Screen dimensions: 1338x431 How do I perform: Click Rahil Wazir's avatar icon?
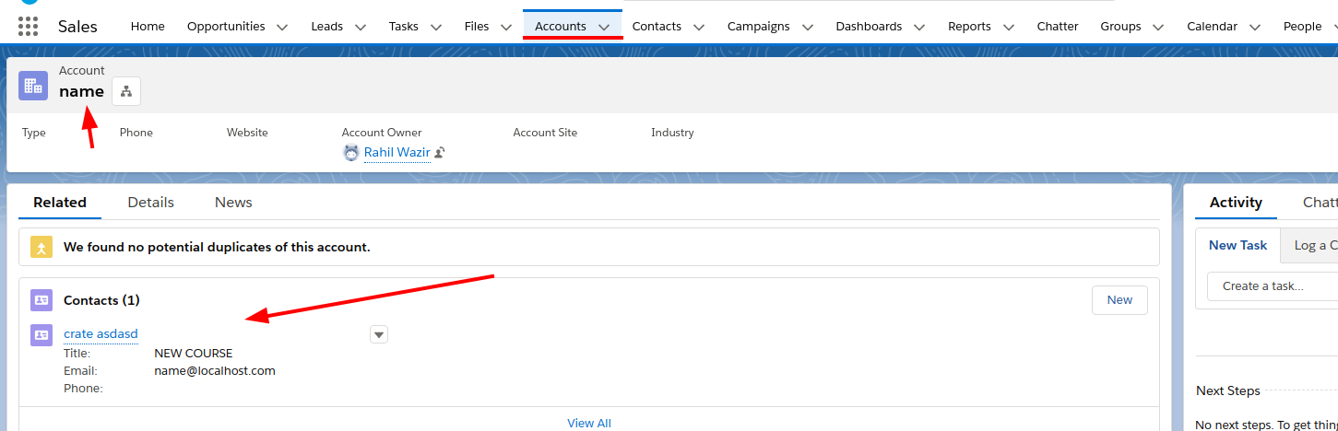(x=351, y=153)
